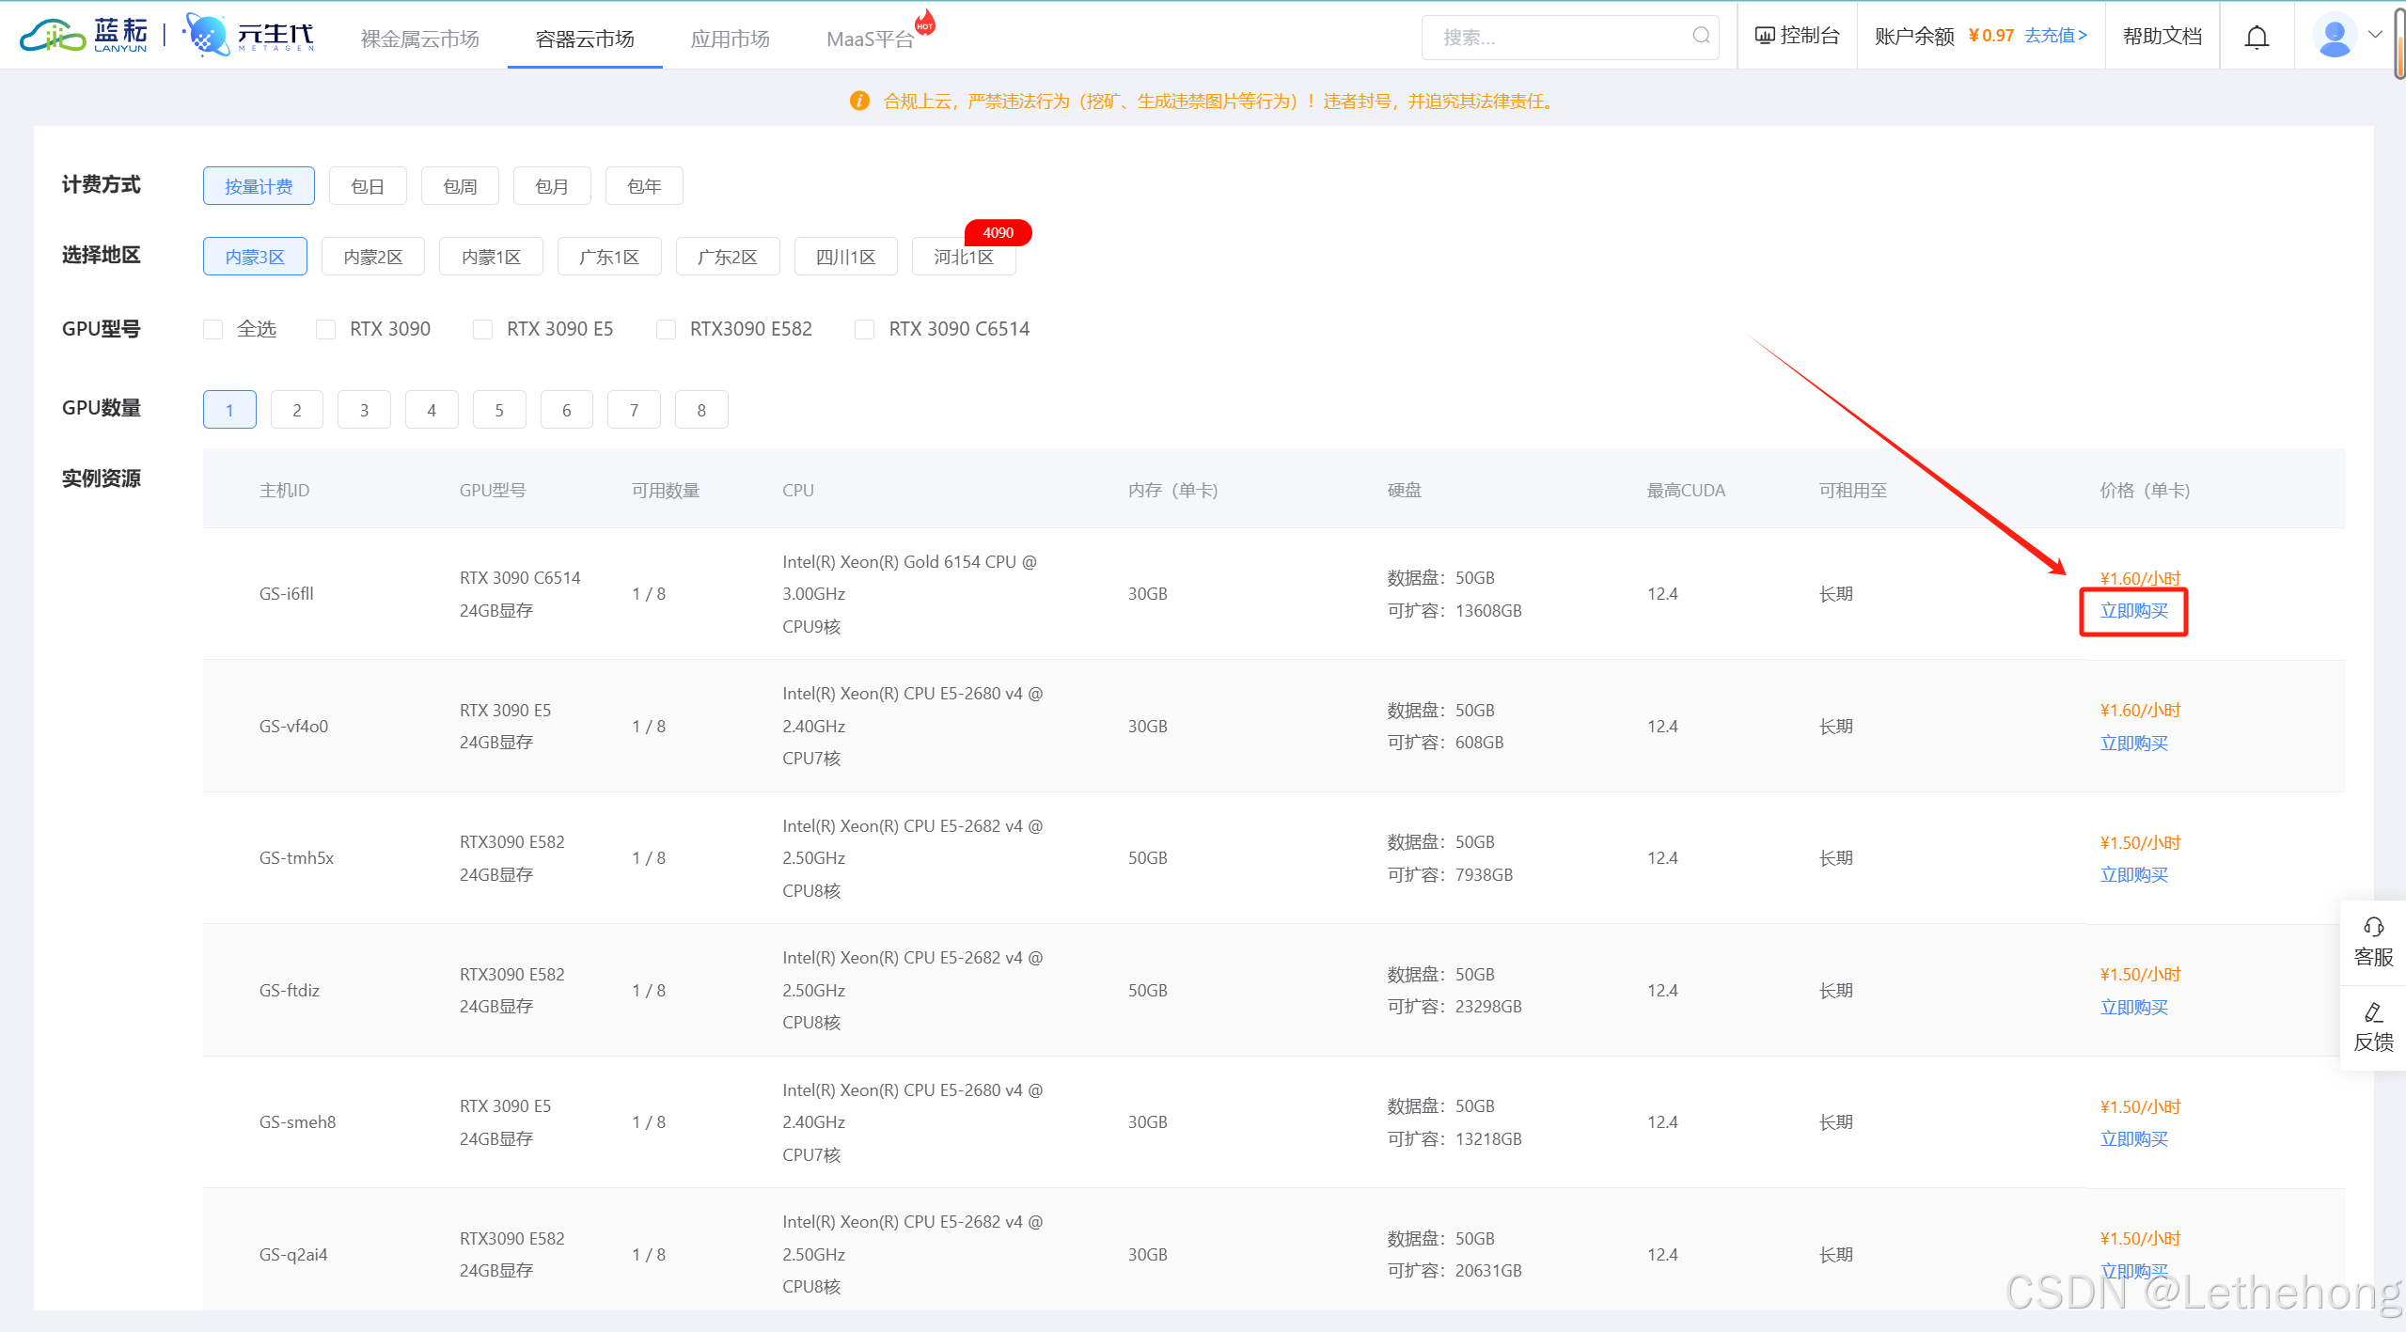The height and width of the screenshot is (1332, 2406).
Task: Choose the 河北1区 region
Action: 963,257
